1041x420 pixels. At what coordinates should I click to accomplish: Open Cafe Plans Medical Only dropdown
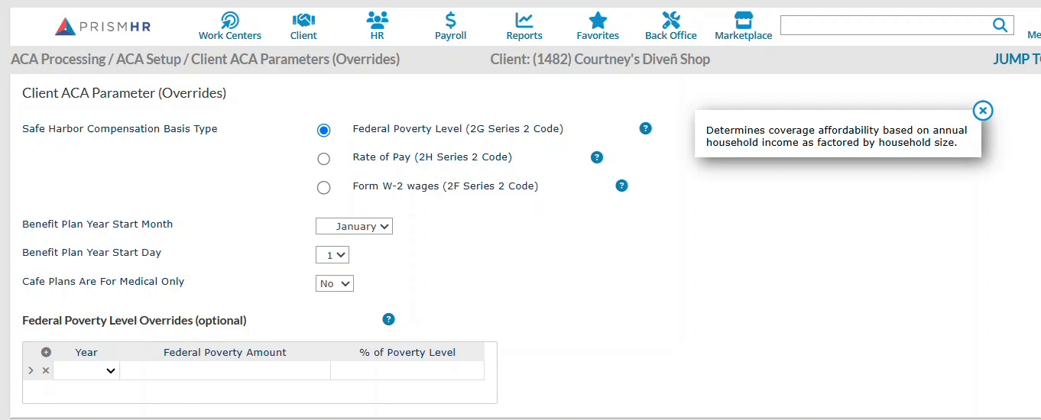(335, 284)
